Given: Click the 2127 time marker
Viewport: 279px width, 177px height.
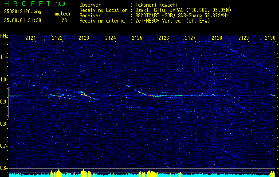Looking at the screenshot, I should coord(190,38).
